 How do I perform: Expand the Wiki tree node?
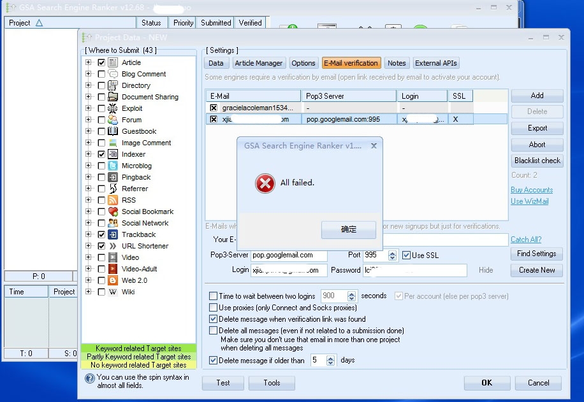click(x=88, y=291)
